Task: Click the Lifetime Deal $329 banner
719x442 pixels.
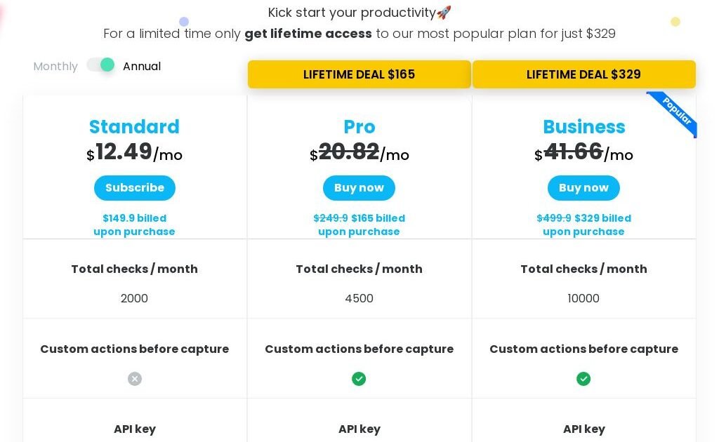Action: tap(583, 74)
